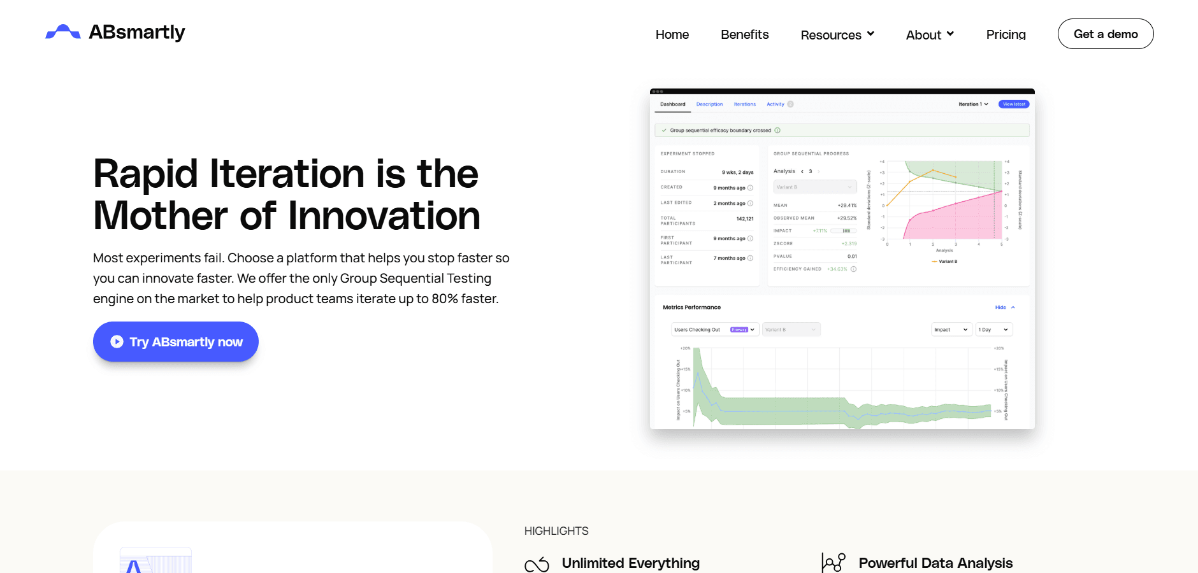Select the Unlimited Everything heading

(631, 563)
